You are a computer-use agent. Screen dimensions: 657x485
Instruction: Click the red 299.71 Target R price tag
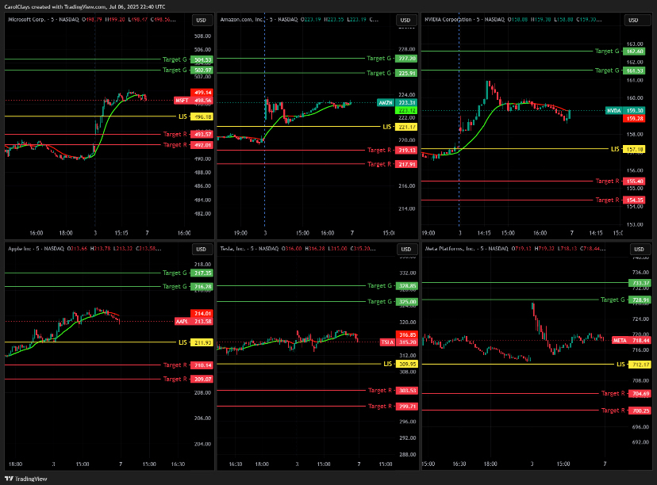[407, 407]
